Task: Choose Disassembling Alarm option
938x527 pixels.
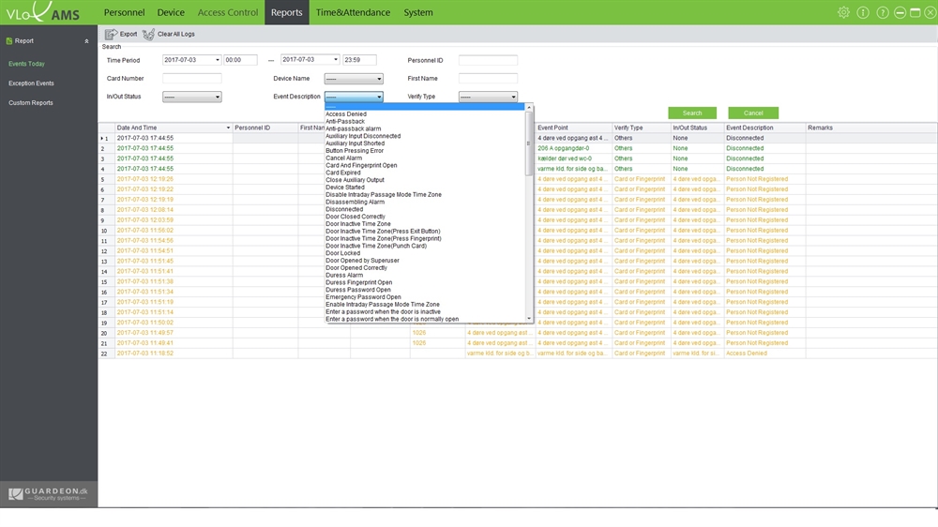Action: (355, 203)
